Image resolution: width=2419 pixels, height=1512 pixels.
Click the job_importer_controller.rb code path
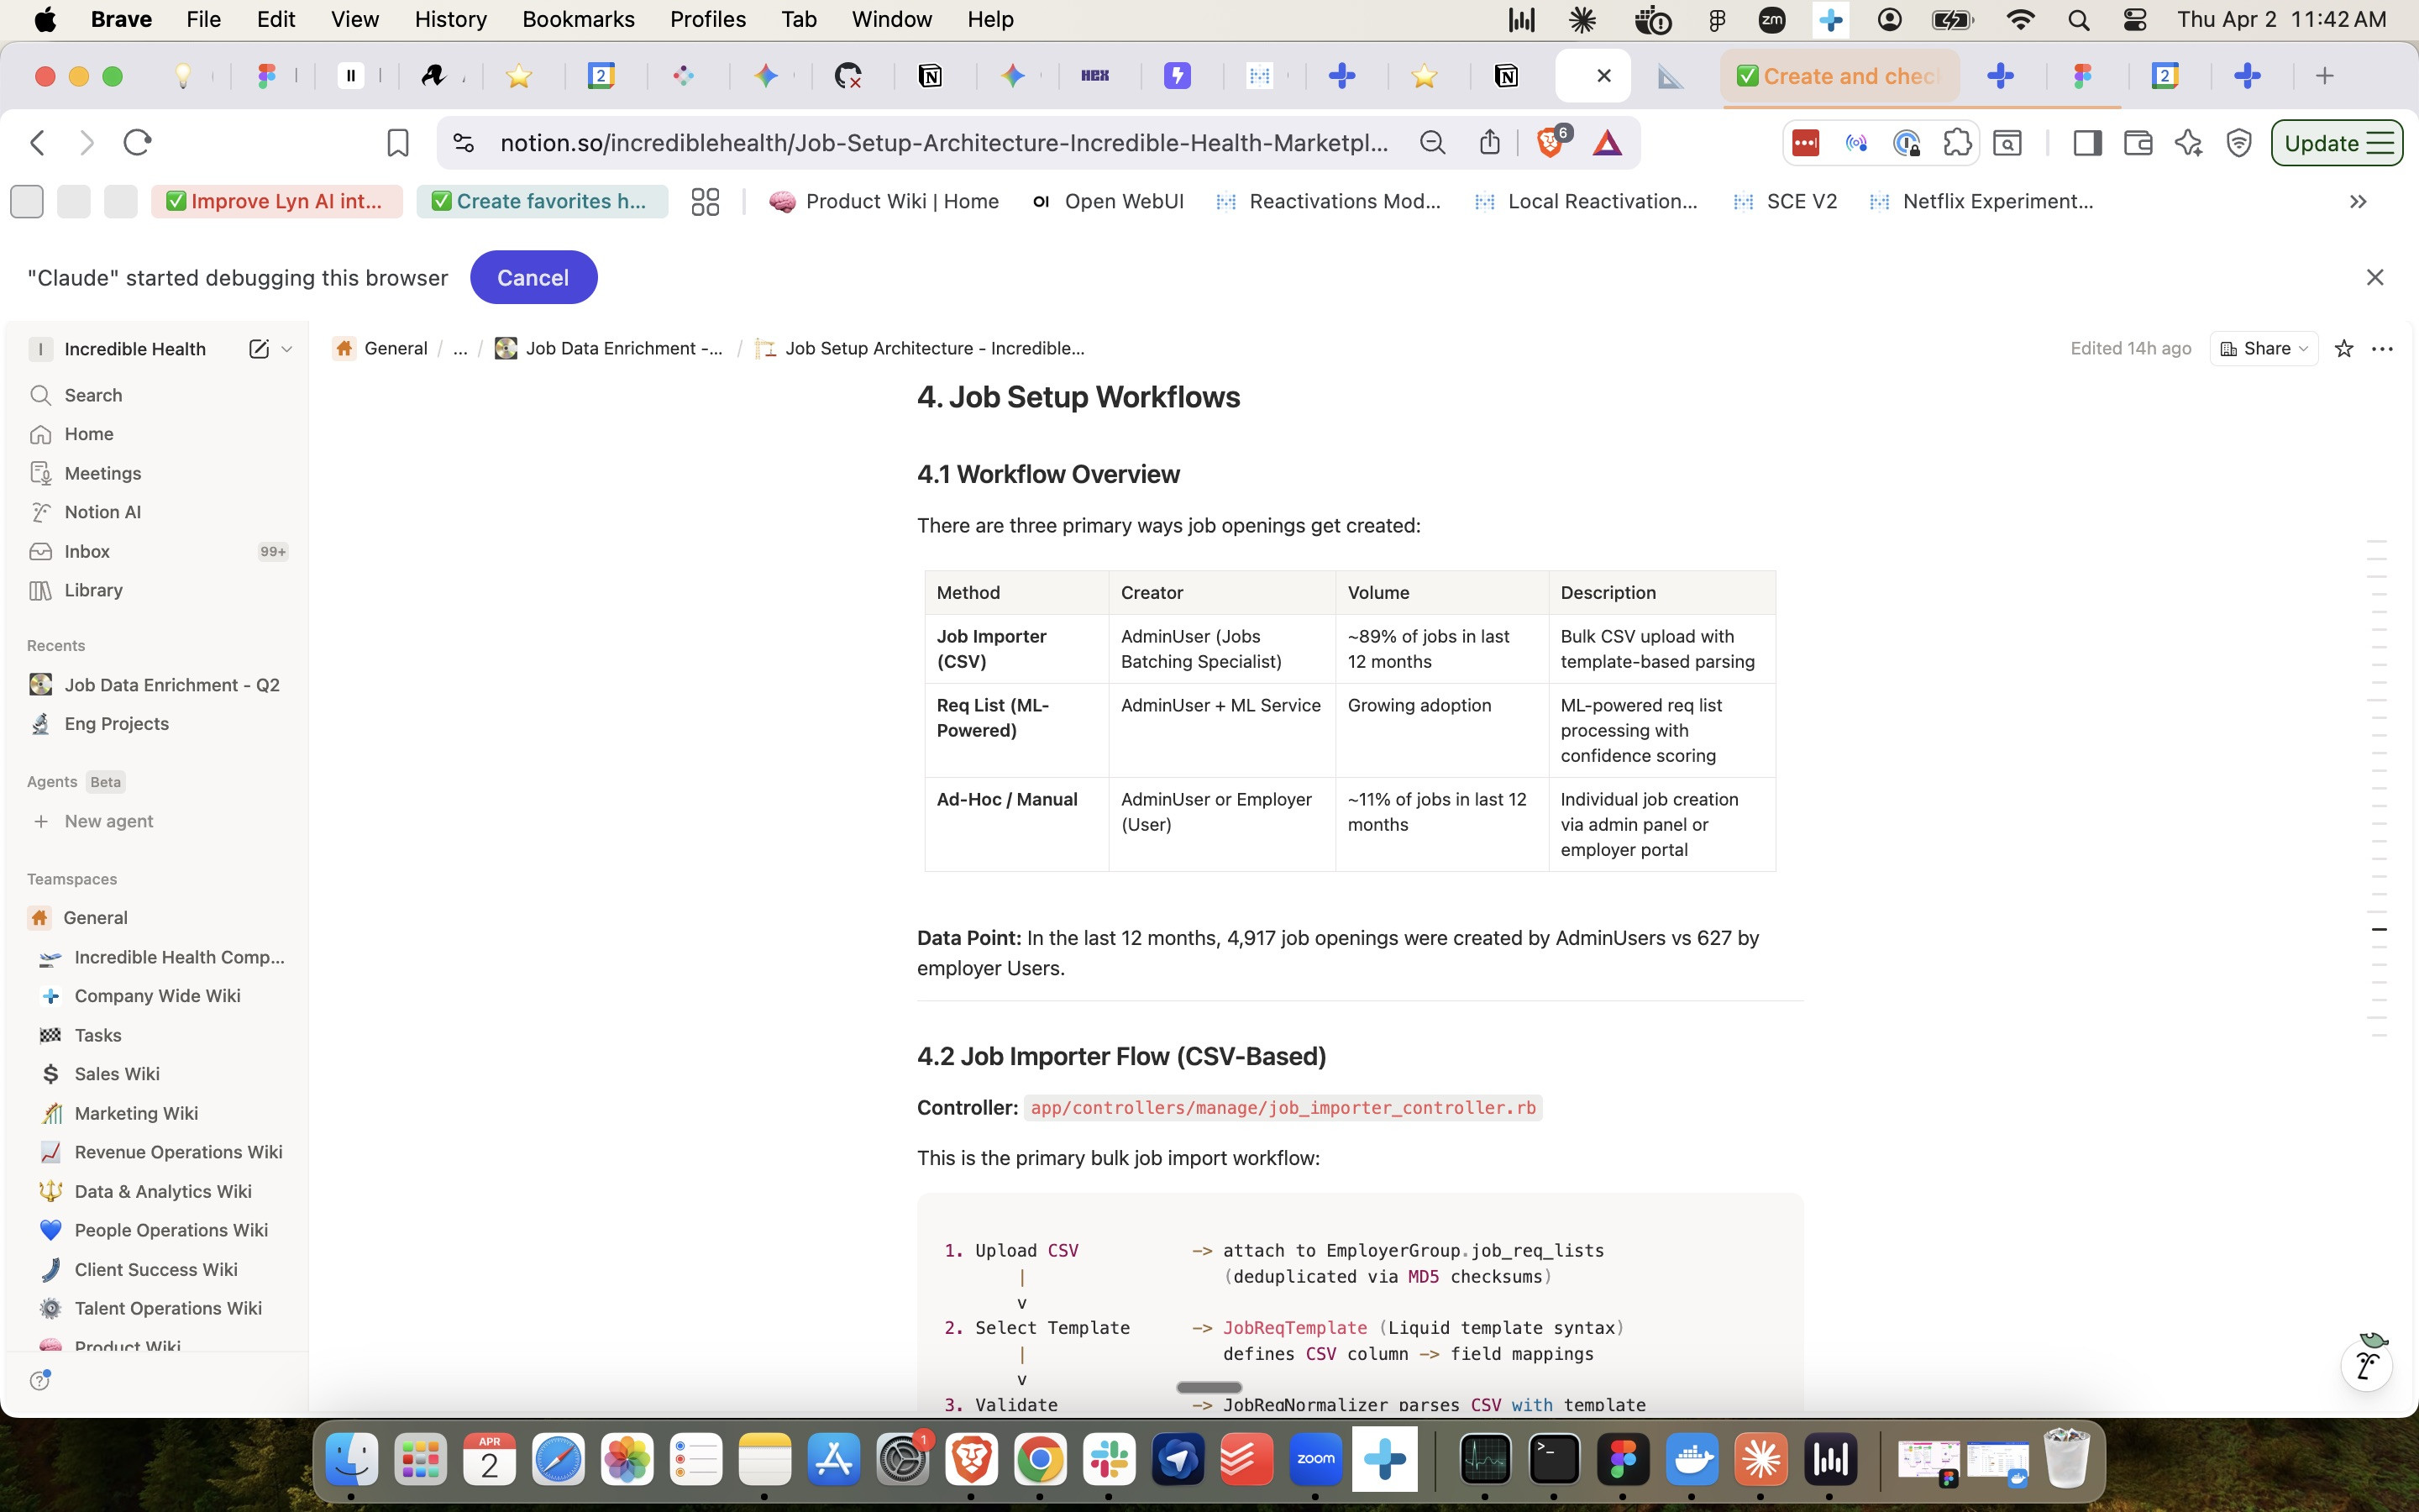pos(1283,1108)
